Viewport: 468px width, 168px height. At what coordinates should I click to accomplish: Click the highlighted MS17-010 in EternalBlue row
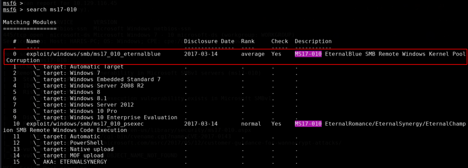[308, 54]
